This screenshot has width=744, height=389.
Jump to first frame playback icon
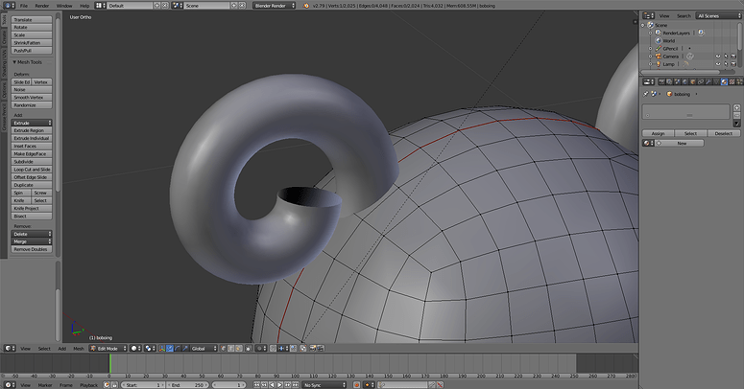256,385
